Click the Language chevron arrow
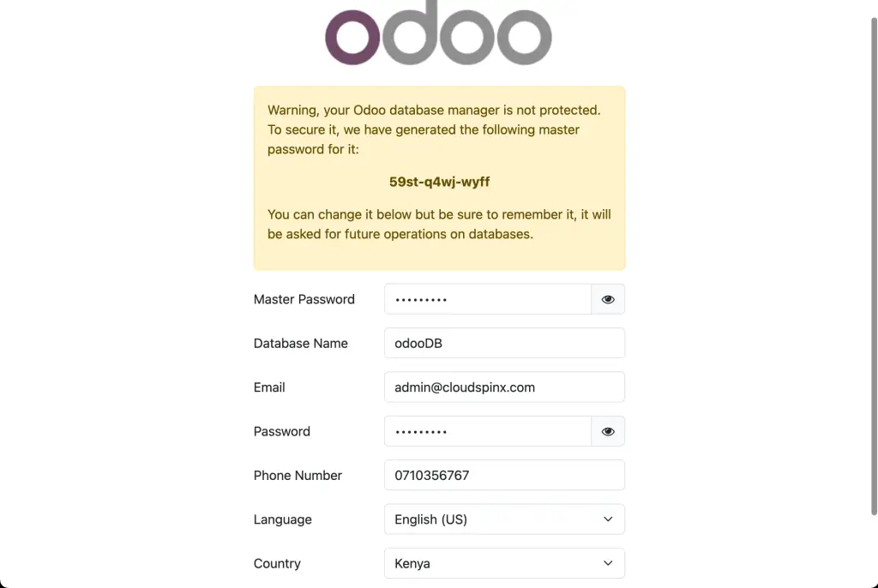 coord(608,519)
